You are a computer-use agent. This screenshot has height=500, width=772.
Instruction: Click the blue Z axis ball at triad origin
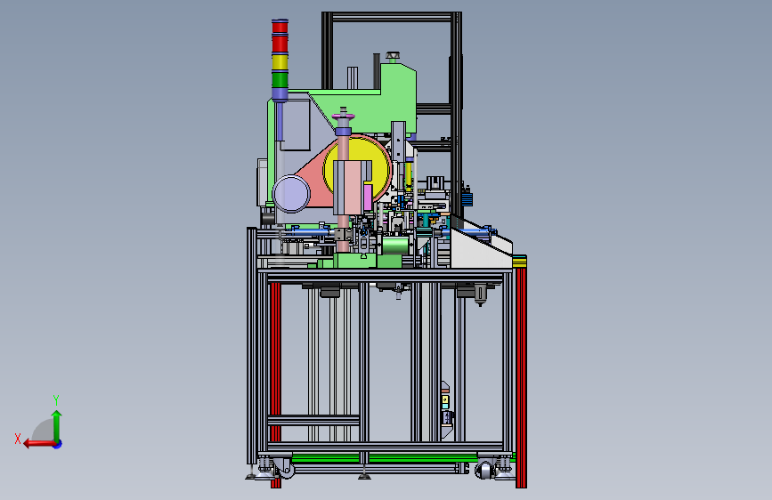click(x=58, y=444)
